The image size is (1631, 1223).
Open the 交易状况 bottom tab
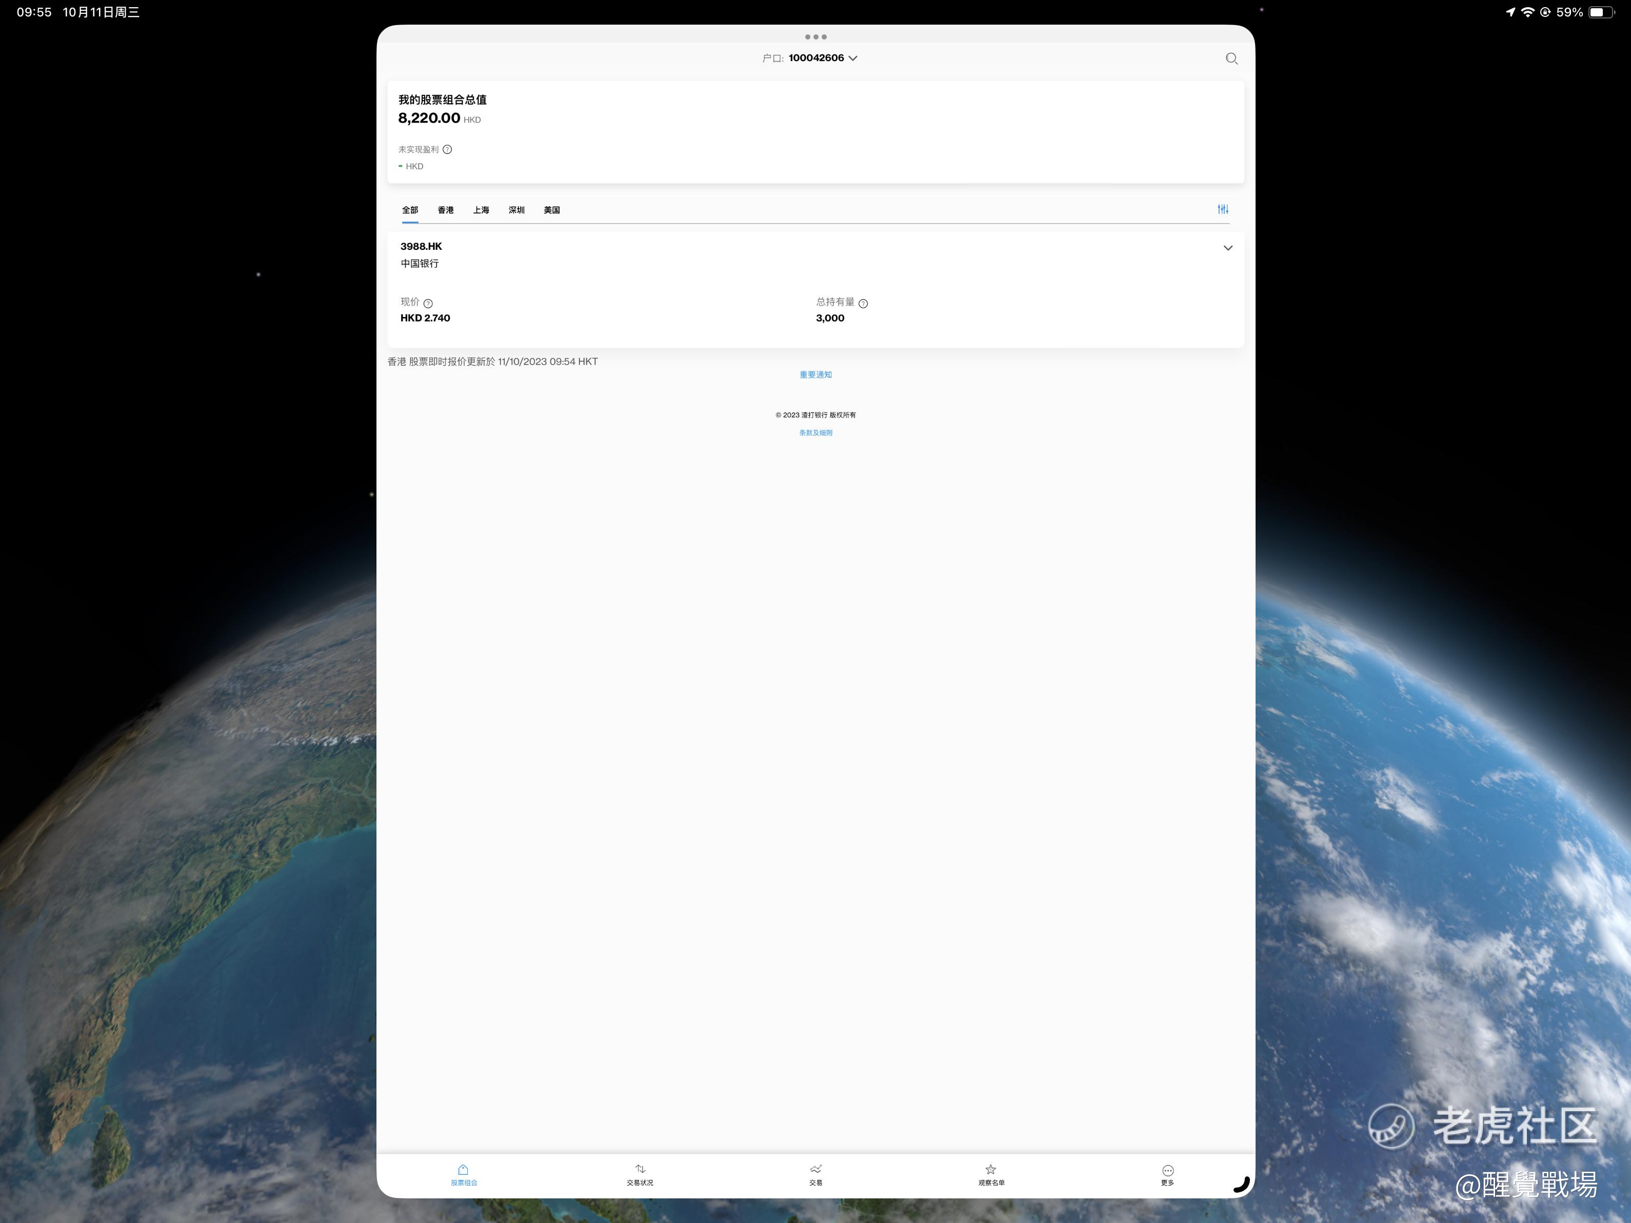[x=640, y=1175]
